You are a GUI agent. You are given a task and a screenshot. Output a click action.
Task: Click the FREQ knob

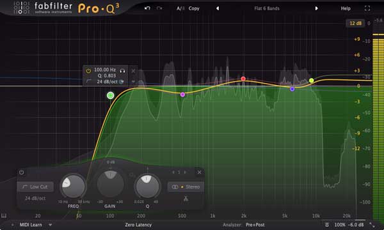73,187
